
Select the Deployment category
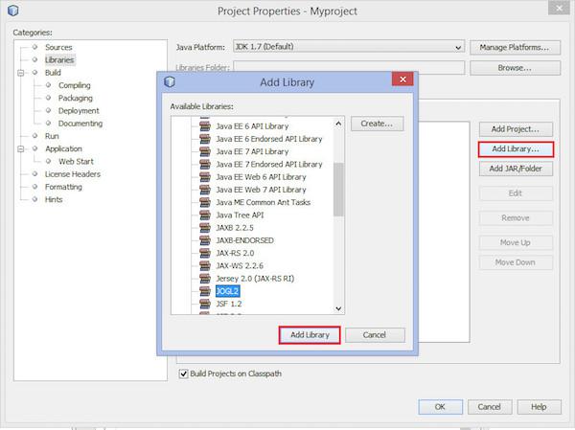coord(79,111)
